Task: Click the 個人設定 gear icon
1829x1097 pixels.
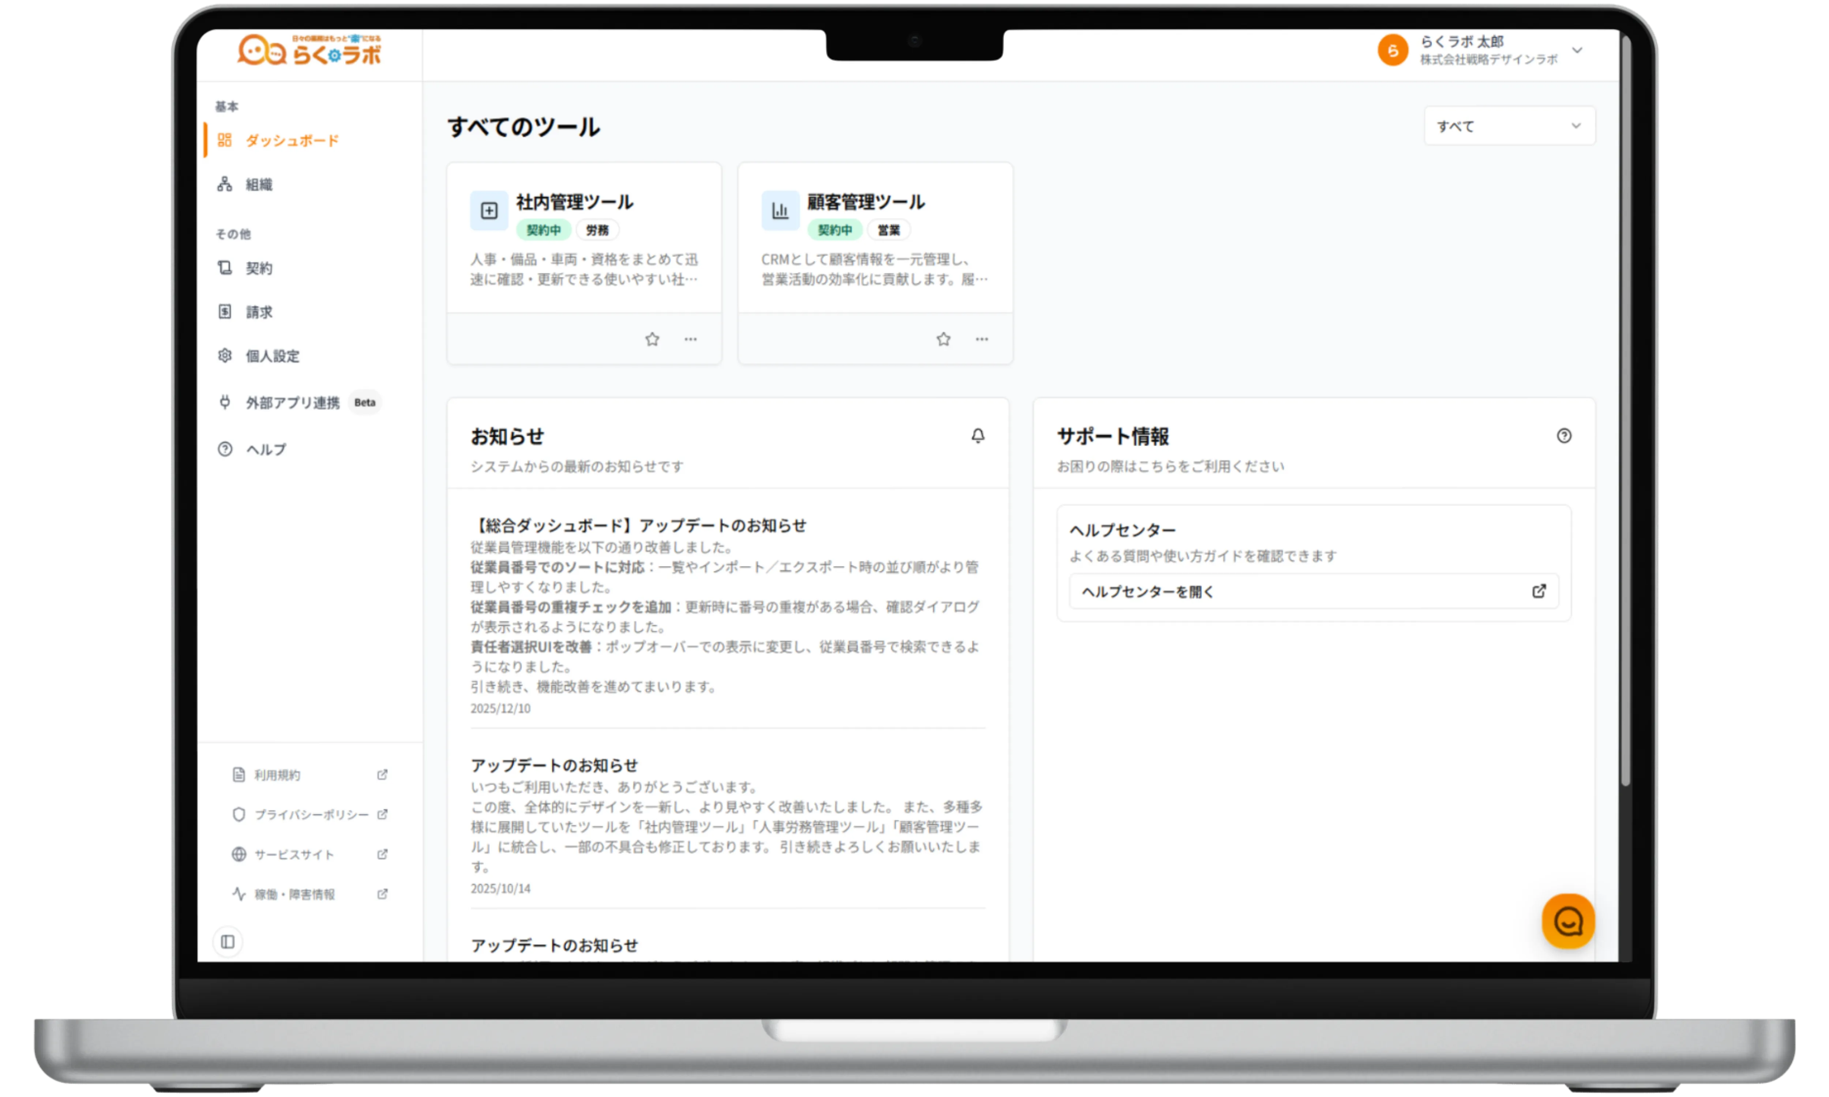Action: (x=225, y=355)
